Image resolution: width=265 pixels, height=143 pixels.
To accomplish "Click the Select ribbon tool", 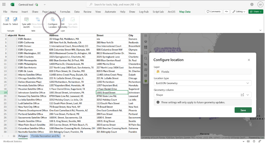I will 15,22.
